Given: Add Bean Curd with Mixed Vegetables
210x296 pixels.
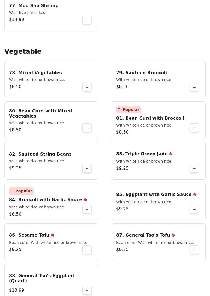Looking at the screenshot, I should point(87,128).
